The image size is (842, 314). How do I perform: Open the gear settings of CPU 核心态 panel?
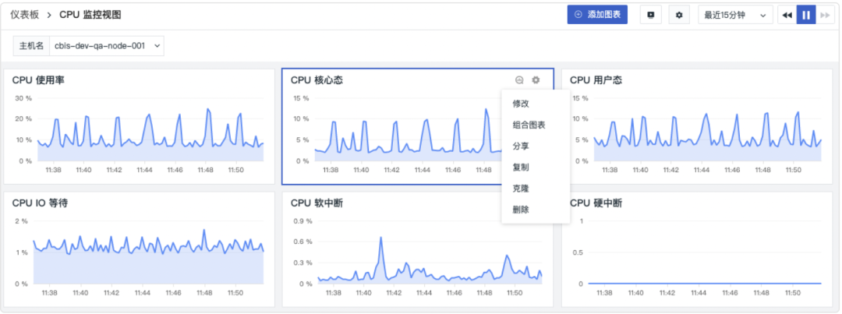(x=536, y=80)
